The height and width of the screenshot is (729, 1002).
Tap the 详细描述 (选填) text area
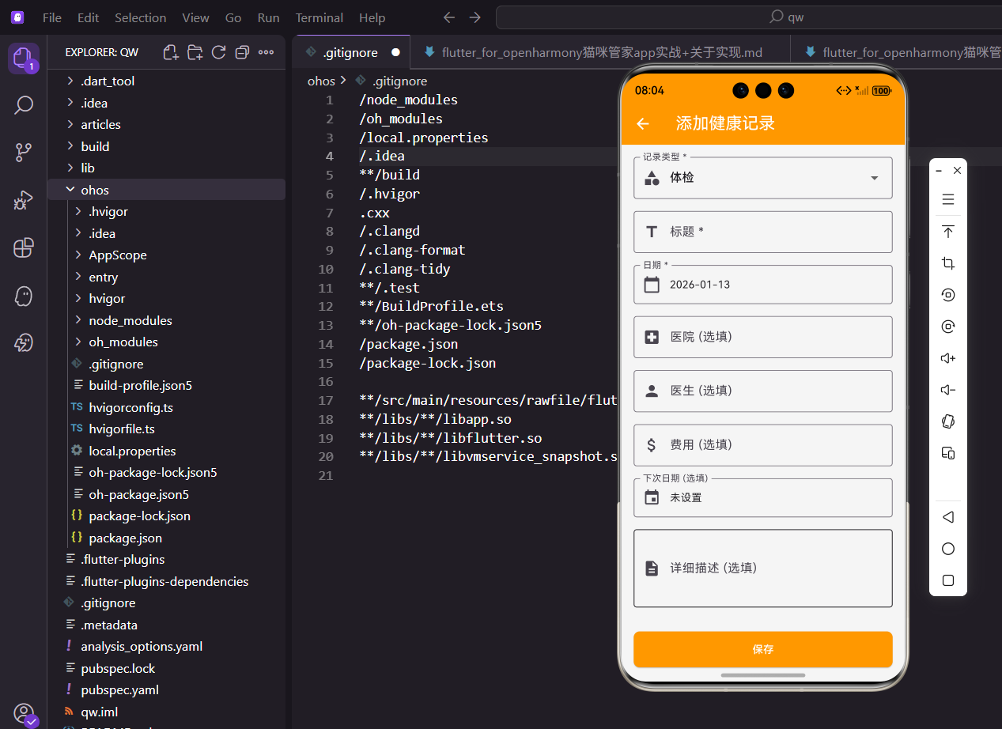pyautogui.click(x=763, y=568)
